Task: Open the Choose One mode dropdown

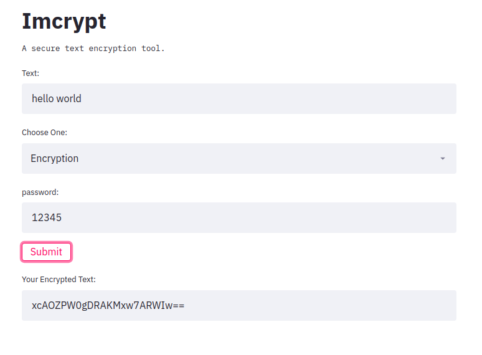Action: [x=239, y=159]
